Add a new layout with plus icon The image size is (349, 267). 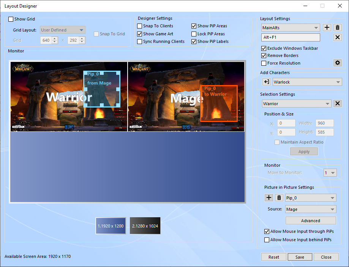327,28
